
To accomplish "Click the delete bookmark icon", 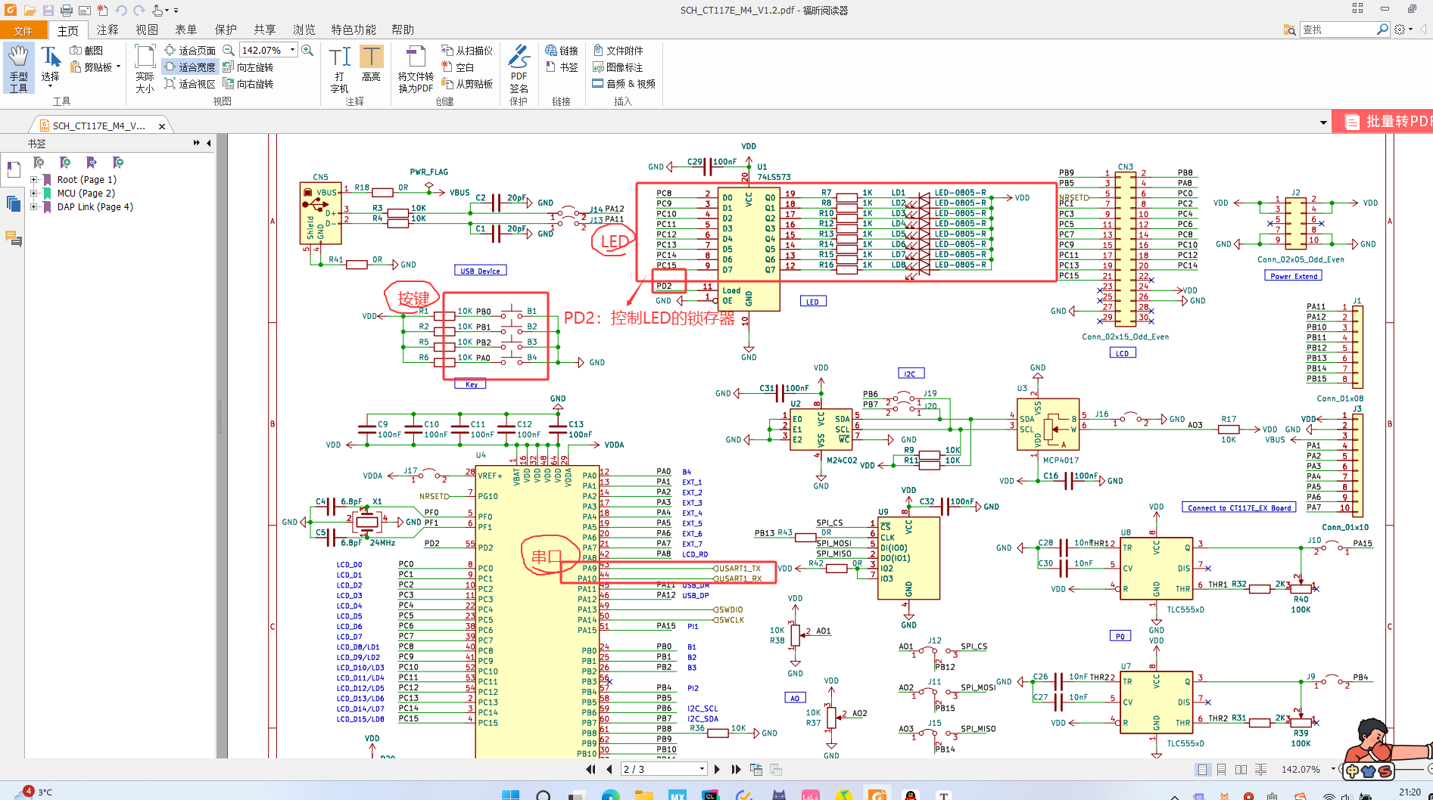I will [39, 163].
